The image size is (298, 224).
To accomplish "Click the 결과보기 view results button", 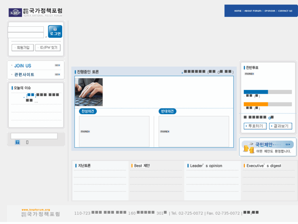I will click(x=280, y=126).
